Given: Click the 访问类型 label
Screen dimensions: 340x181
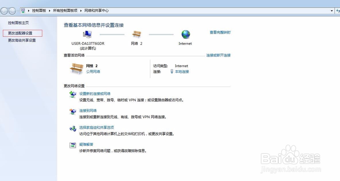Looking at the screenshot, I should [x=160, y=66].
